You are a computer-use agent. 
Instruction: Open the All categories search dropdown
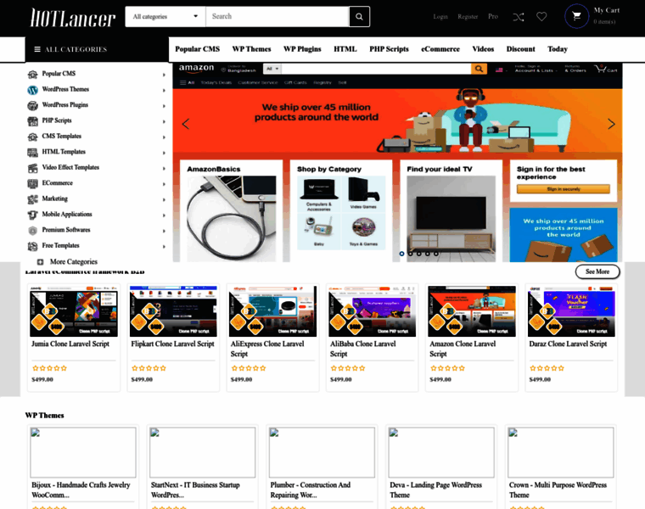pos(165,16)
